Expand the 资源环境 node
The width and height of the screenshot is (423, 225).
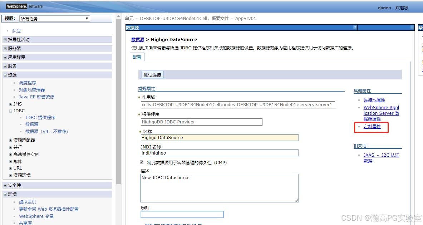pos(10,175)
